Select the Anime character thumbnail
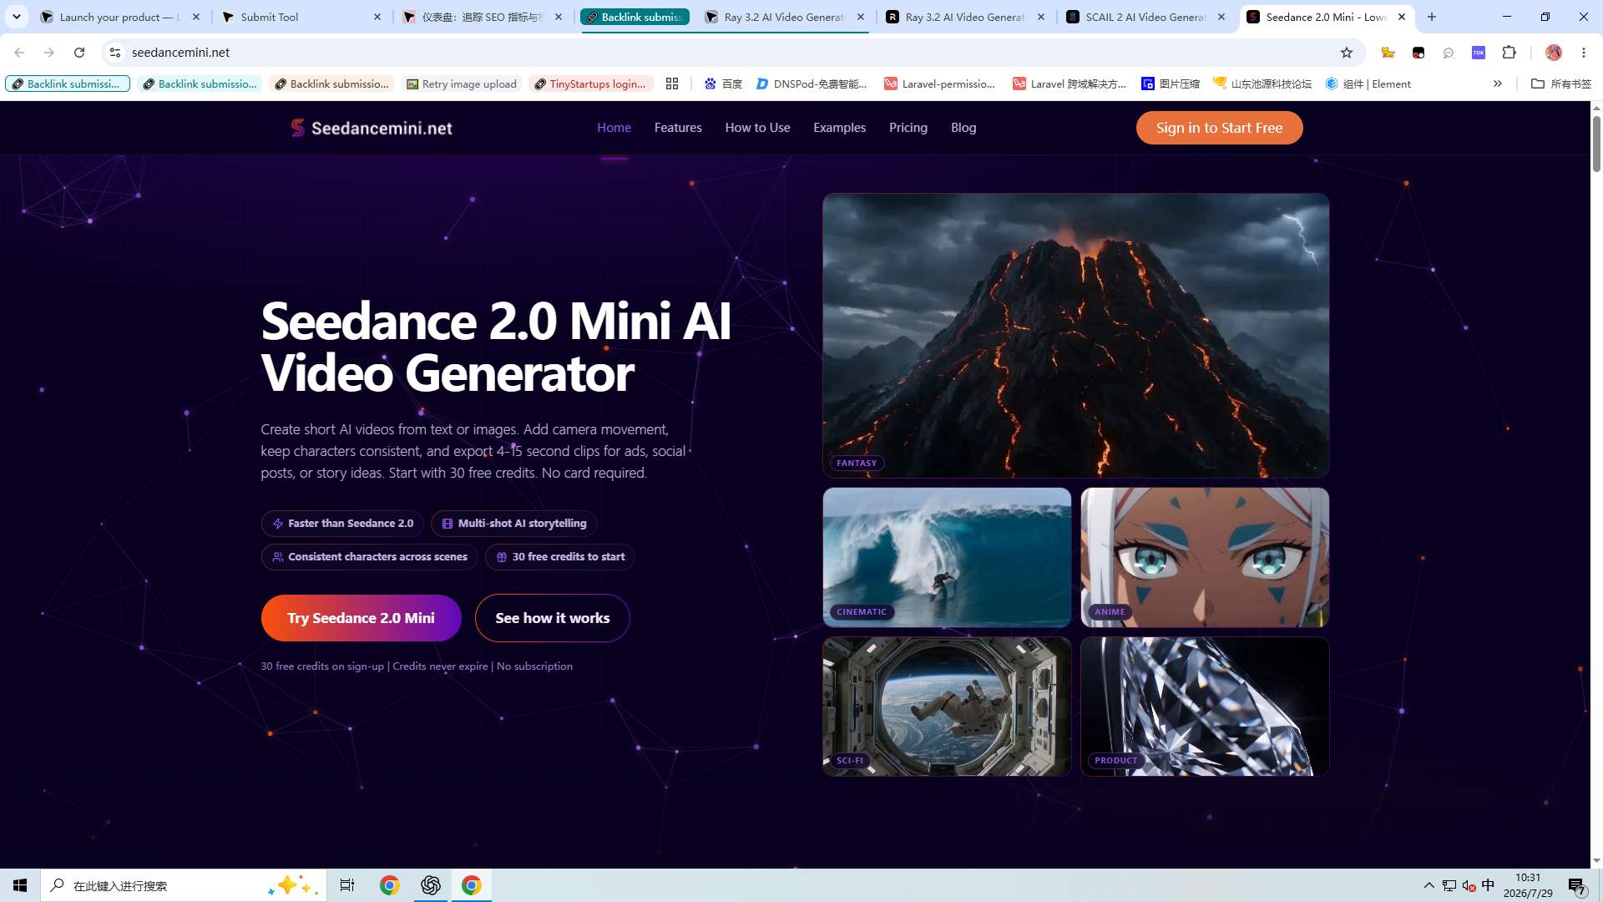The image size is (1603, 902). pos(1205,557)
